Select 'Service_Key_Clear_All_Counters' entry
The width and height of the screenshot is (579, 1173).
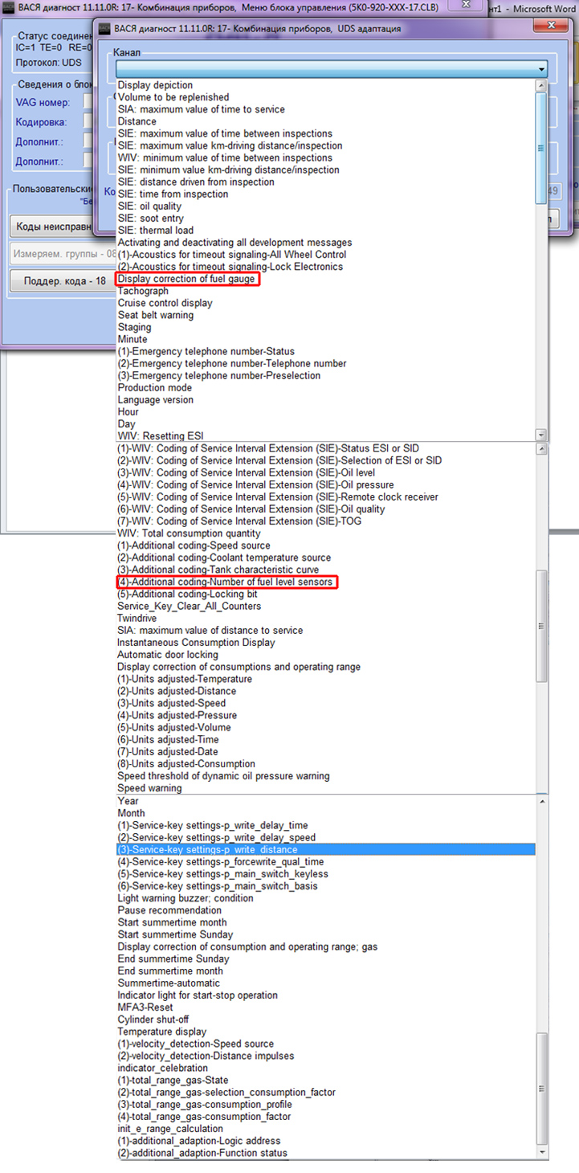(x=189, y=606)
